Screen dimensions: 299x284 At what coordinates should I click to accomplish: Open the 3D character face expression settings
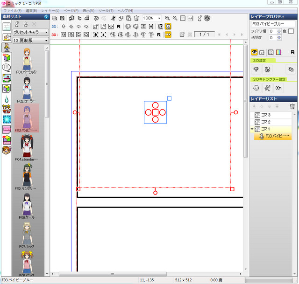(x=256, y=87)
